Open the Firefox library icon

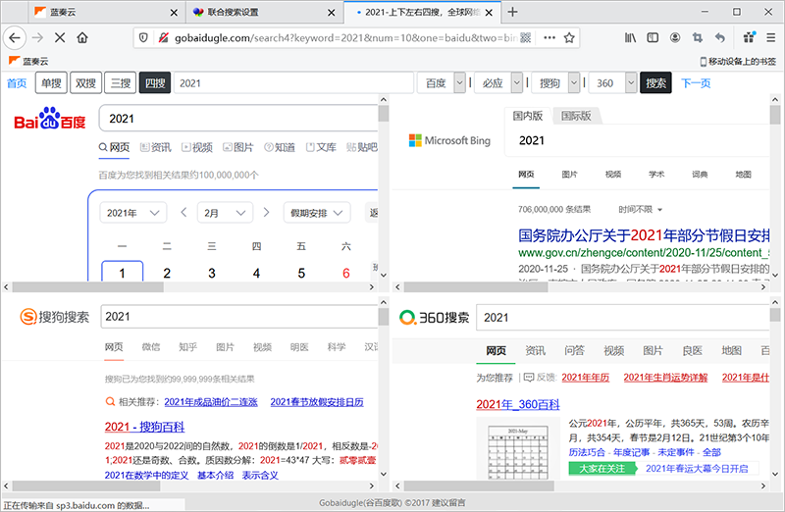point(629,37)
